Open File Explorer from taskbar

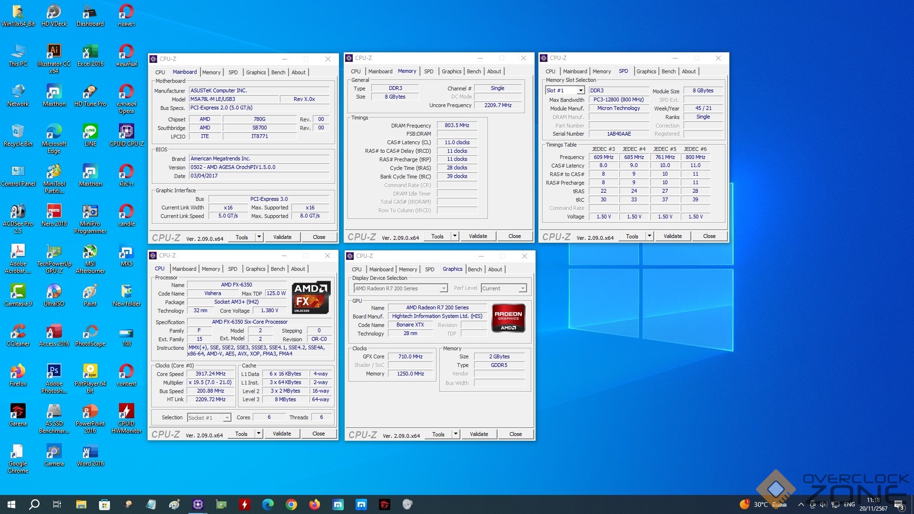[81, 504]
